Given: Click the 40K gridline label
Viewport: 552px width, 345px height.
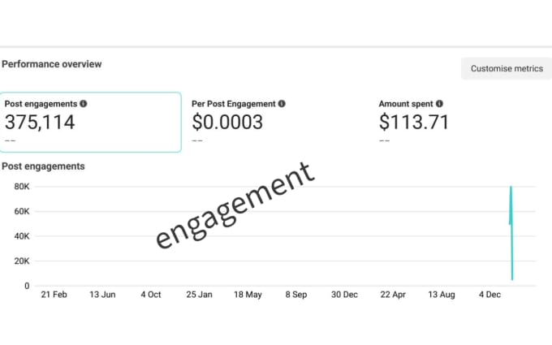Looking at the screenshot, I should click(22, 236).
